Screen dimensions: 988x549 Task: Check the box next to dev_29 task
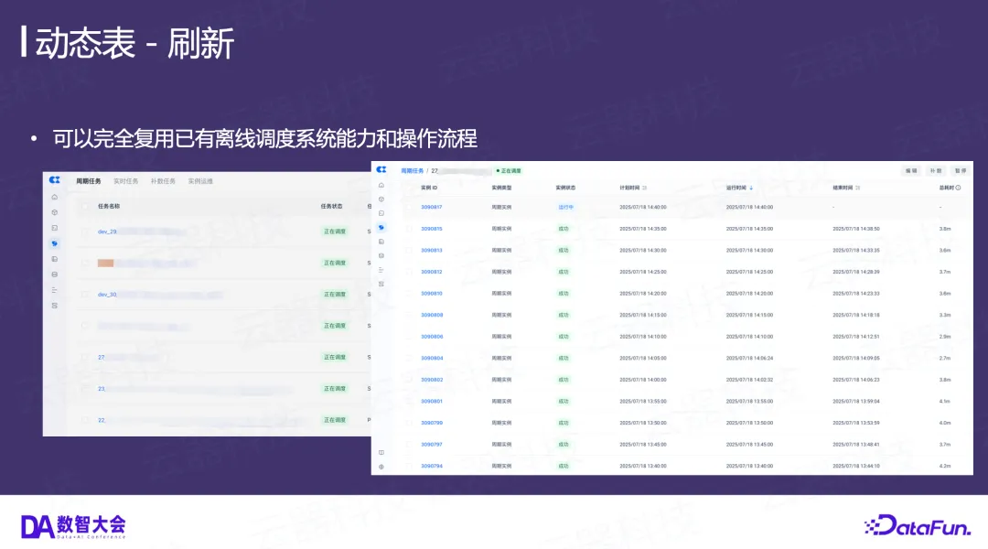[84, 231]
